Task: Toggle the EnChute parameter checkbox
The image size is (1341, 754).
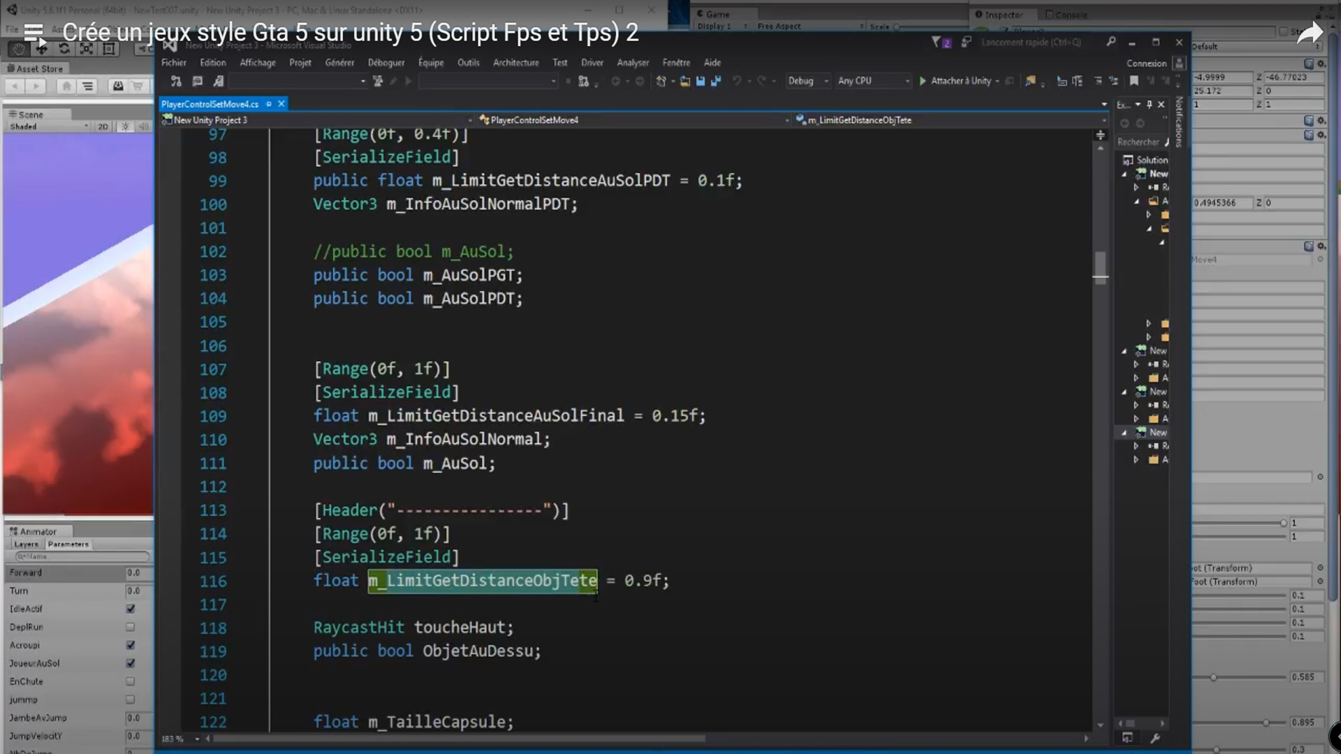Action: click(x=131, y=681)
